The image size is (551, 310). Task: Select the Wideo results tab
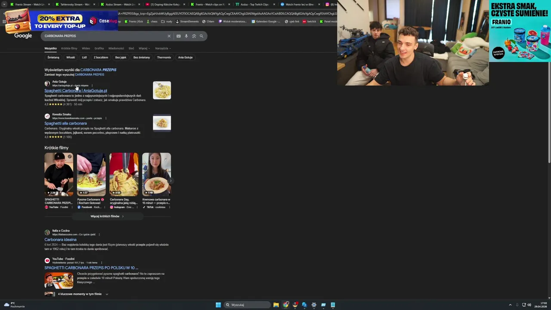pos(86,48)
